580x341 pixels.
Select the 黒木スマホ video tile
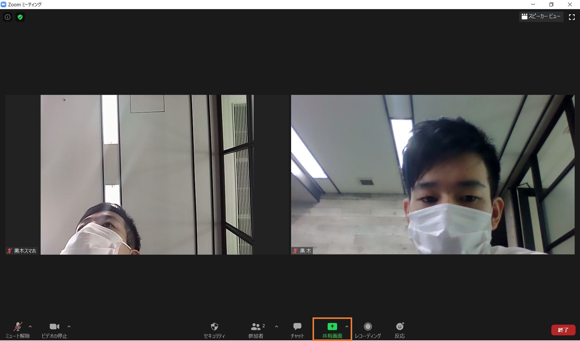pos(147,175)
